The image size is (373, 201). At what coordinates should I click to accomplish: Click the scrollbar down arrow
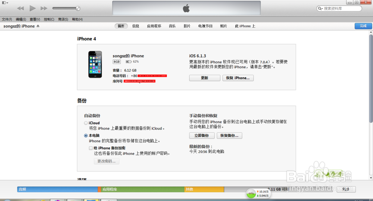[371, 178]
